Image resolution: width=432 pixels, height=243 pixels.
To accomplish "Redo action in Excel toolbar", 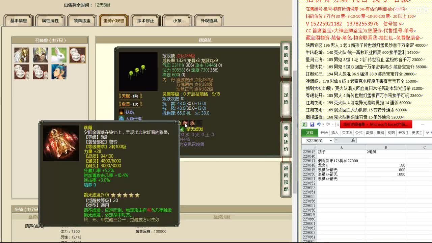I will click(328, 125).
